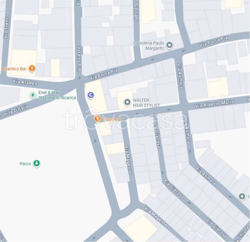Image resolution: width=250 pixels, height=242 pixels.
Task: Click the Via Trento street label
Action: 6,26
